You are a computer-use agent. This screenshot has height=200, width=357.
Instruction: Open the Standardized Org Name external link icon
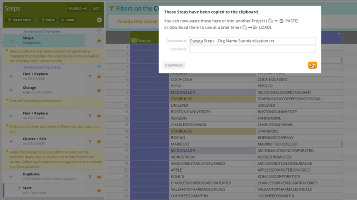99,31
